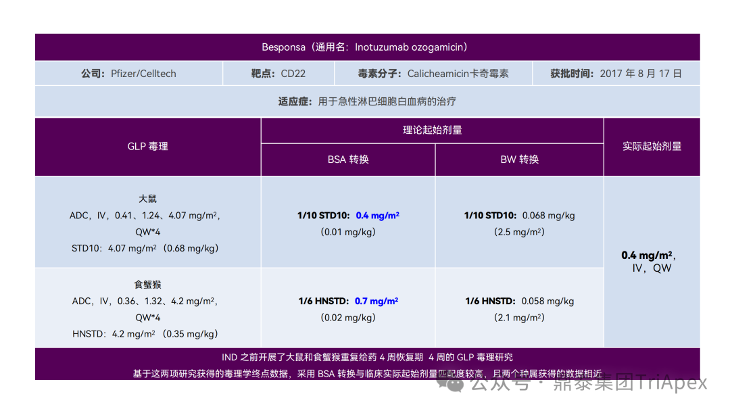The width and height of the screenshot is (730, 411).
Task: Select the BSA 转换 subheader
Action: coord(348,160)
